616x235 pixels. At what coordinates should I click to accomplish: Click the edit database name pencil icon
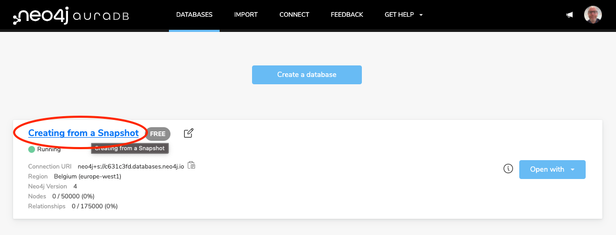tap(189, 133)
